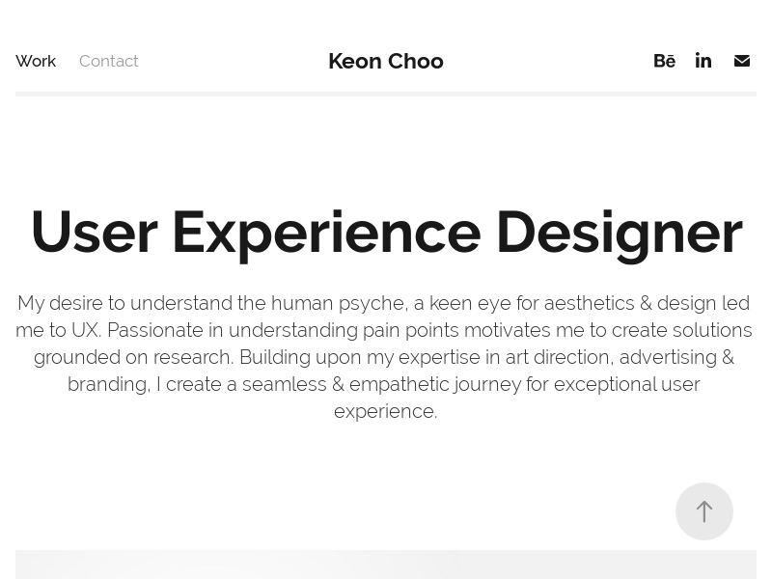Click the back-to-top arrow button
772x579 pixels.
pos(704,511)
